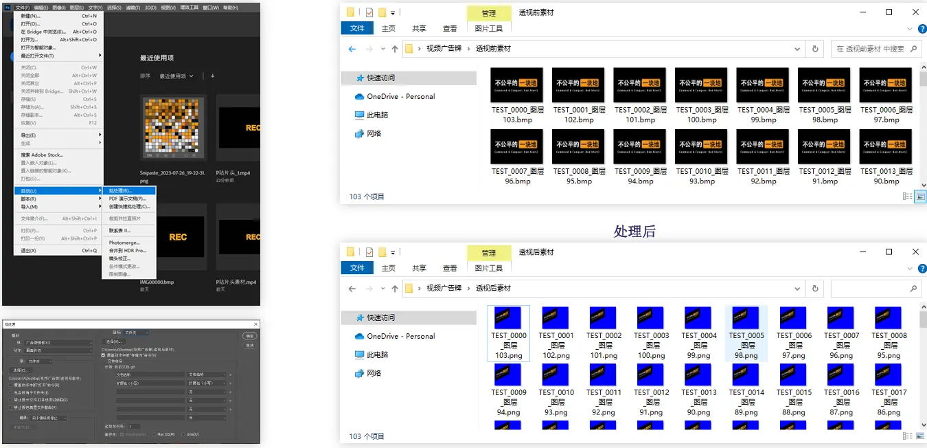Select TEST_0005_图层 98.png thumbnail
Image resolution: width=927 pixels, height=448 pixels.
(x=746, y=333)
